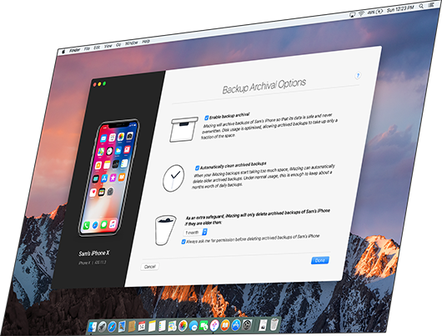Click the AirPlay display icon in the menu bar
The image size is (442, 336).
pos(352,14)
